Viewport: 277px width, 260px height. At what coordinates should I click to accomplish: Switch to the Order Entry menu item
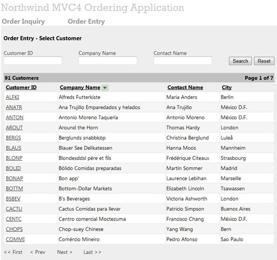[x=86, y=22]
